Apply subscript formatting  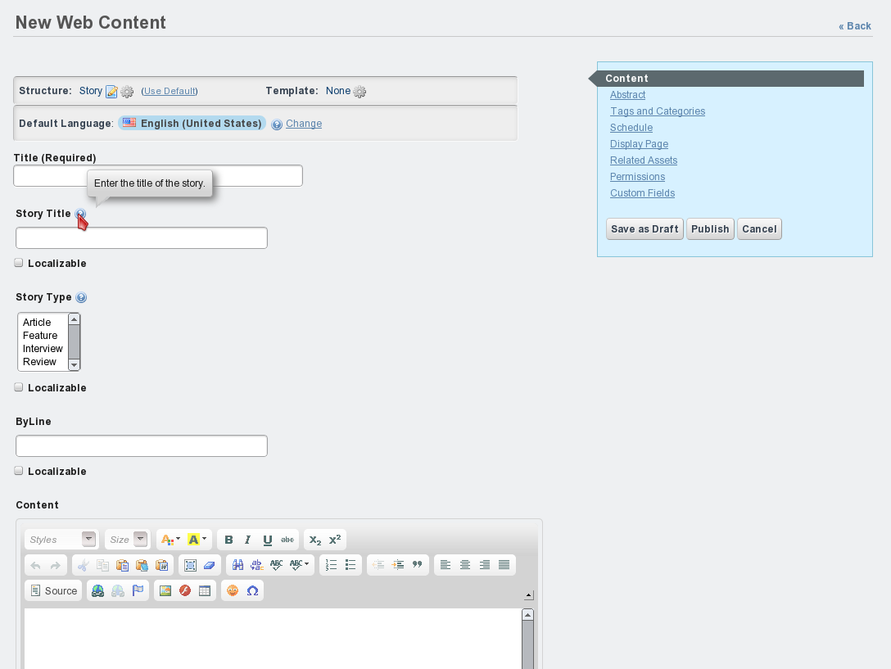pyautogui.click(x=315, y=540)
